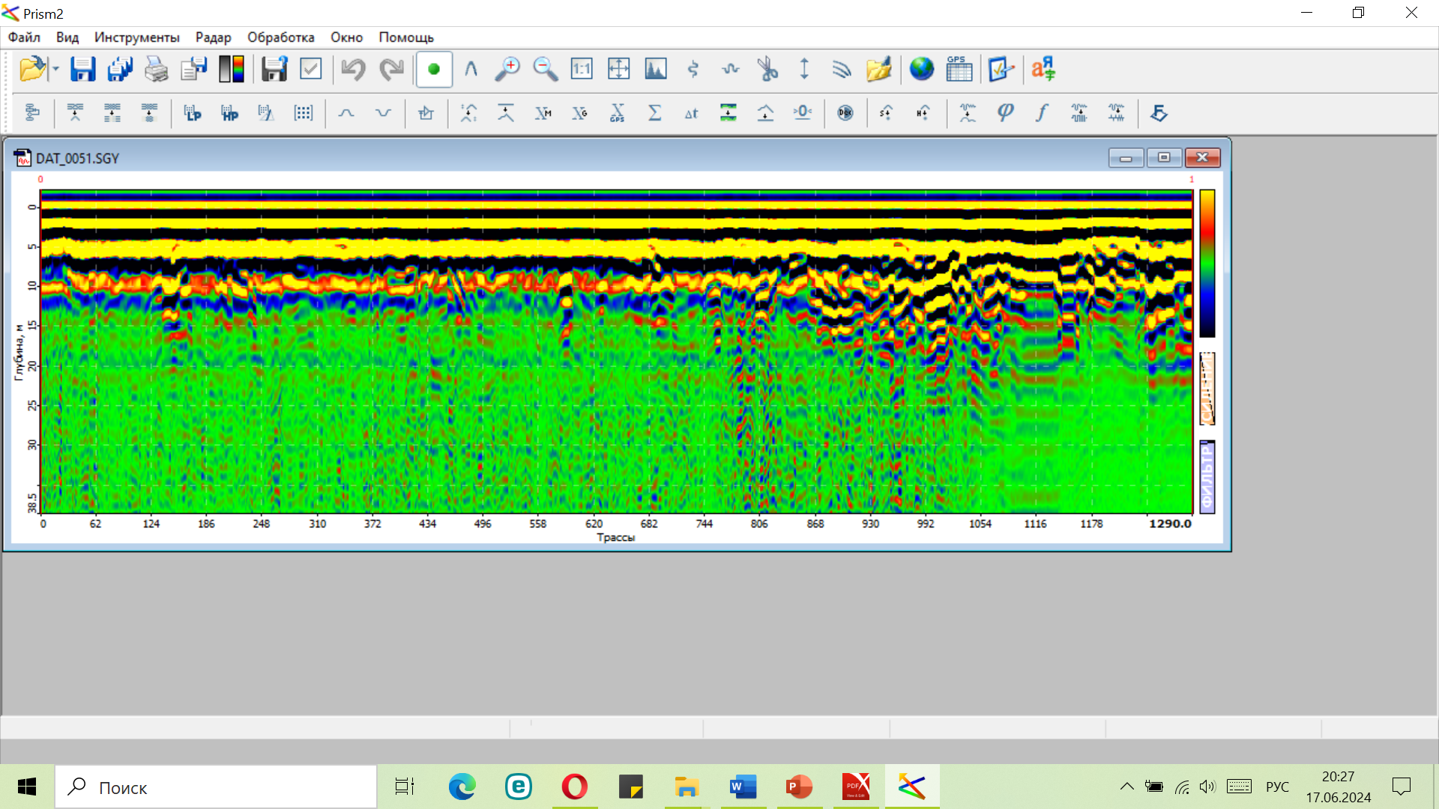1439x809 pixels.
Task: Open the color palette icon
Action: tap(232, 69)
